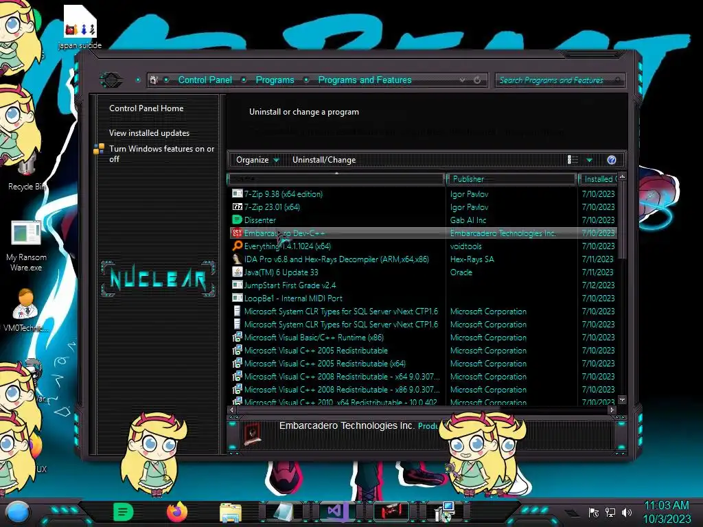Click the Everything magnifier program icon
Viewport: 703px width, 527px height.
[x=237, y=246]
